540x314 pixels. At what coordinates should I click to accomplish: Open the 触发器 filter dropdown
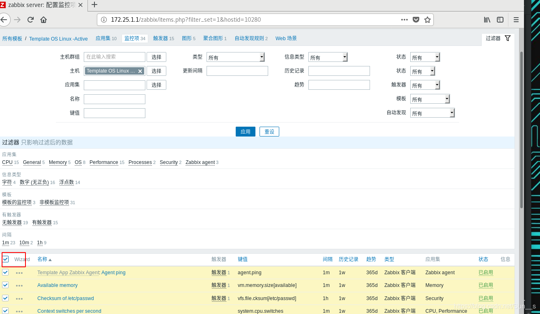425,85
